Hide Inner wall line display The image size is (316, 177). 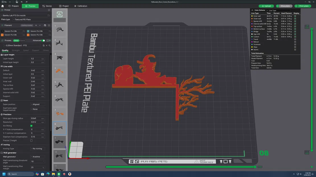pyautogui.click(x=295, y=16)
